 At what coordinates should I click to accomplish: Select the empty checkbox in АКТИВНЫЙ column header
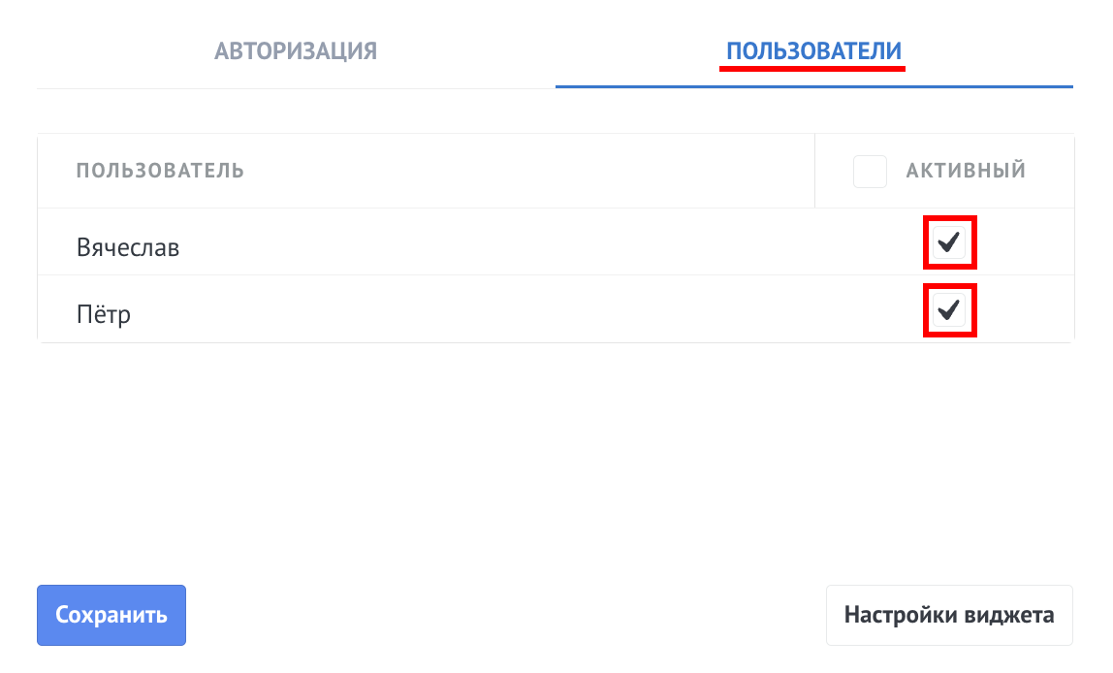tap(870, 171)
